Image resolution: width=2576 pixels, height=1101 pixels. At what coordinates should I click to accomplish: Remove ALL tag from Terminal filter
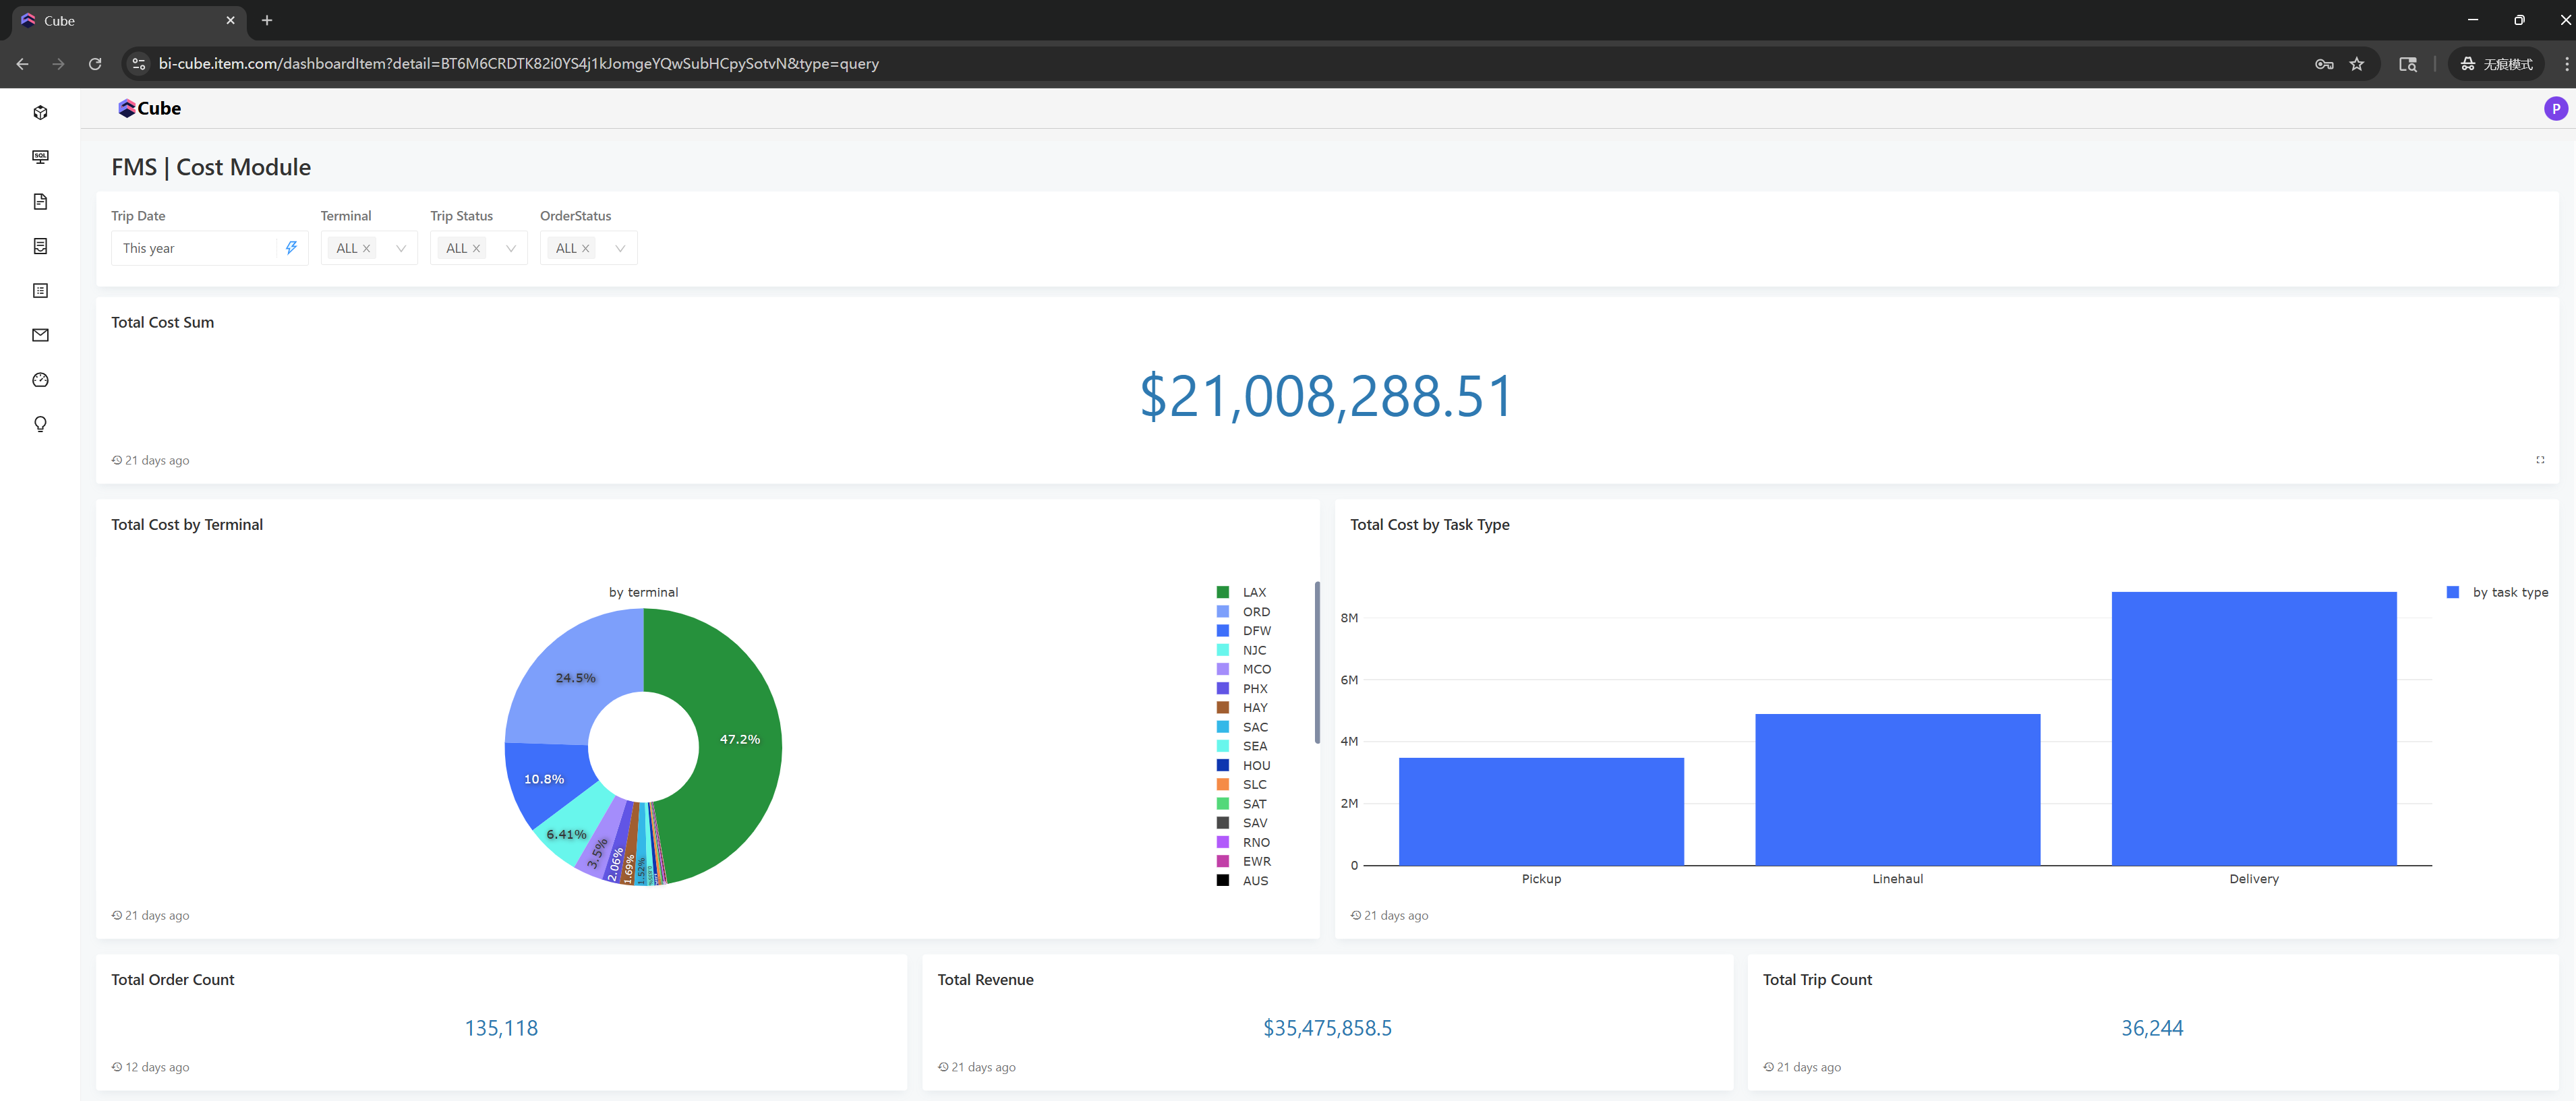point(366,248)
